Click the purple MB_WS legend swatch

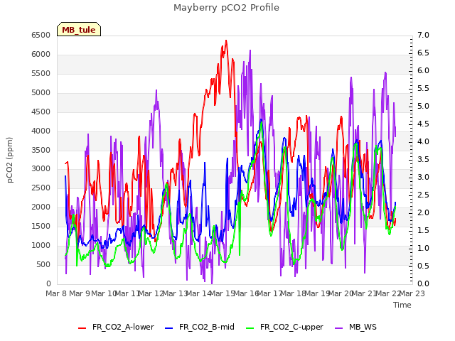click(339, 328)
